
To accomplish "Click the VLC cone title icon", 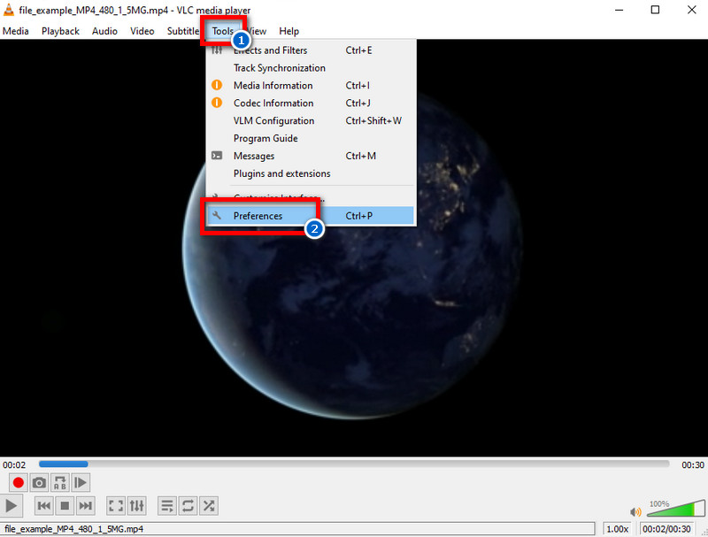I will (x=9, y=9).
